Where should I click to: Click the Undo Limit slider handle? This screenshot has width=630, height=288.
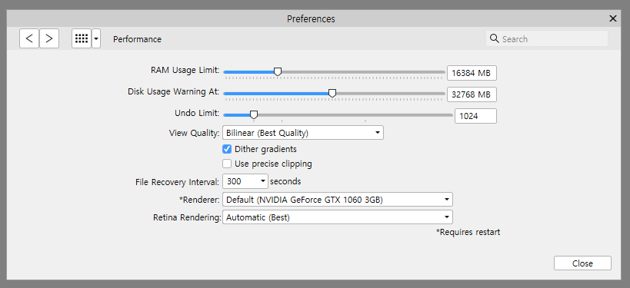[x=254, y=114]
